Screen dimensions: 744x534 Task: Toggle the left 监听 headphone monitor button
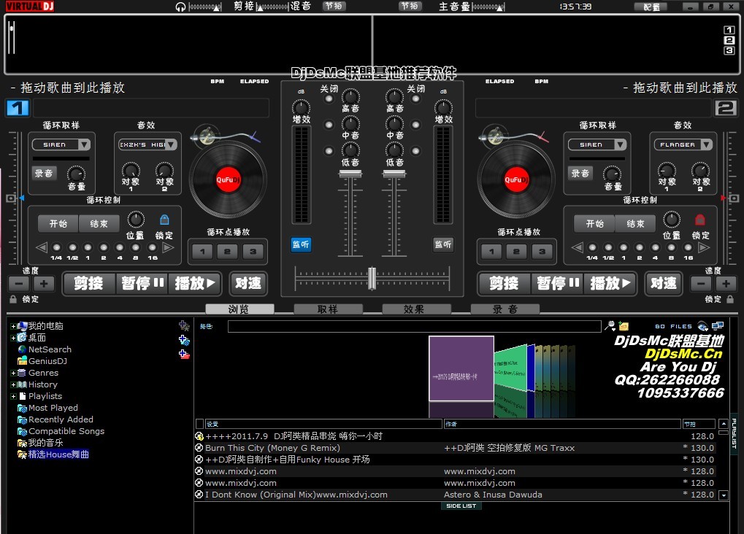(x=301, y=244)
